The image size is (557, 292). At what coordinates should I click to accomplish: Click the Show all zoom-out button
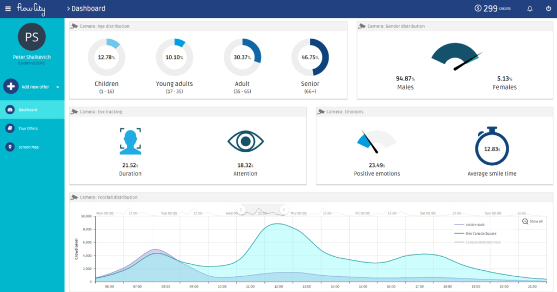click(x=533, y=221)
